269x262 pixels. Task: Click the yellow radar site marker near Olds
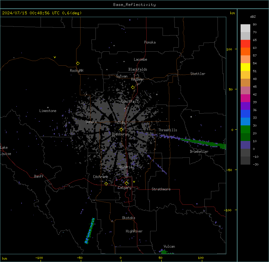pyautogui.click(x=121, y=130)
